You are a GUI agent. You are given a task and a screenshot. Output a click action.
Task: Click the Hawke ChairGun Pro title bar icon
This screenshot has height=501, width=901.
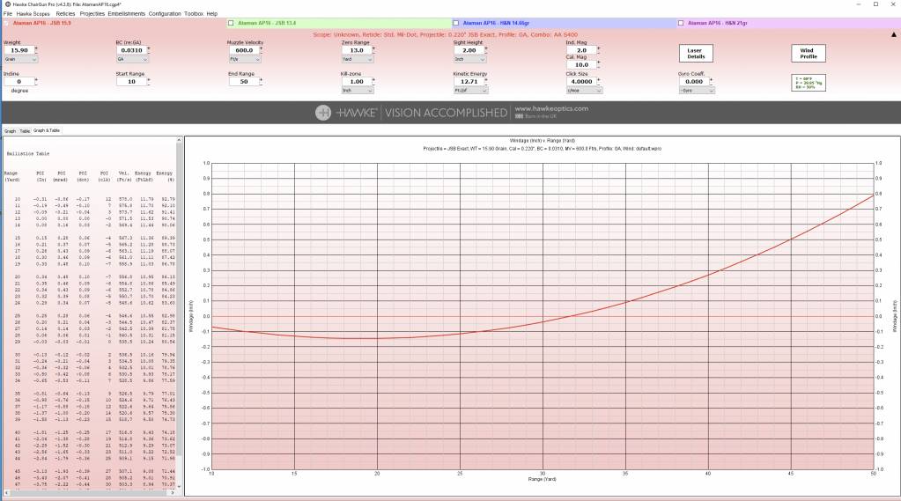(7, 4)
